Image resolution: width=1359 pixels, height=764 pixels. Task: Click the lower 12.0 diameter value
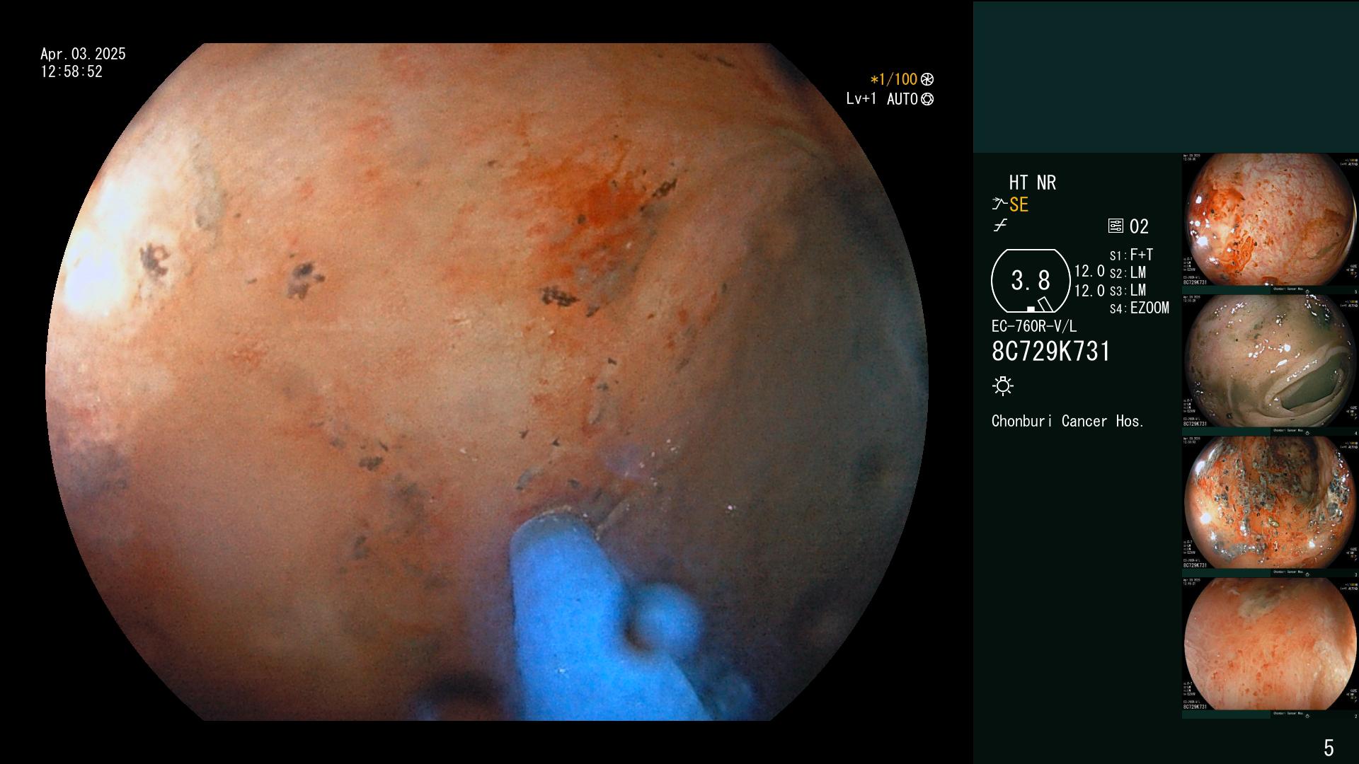pos(1089,291)
